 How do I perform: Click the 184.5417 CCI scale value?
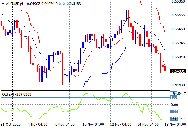click(x=179, y=94)
